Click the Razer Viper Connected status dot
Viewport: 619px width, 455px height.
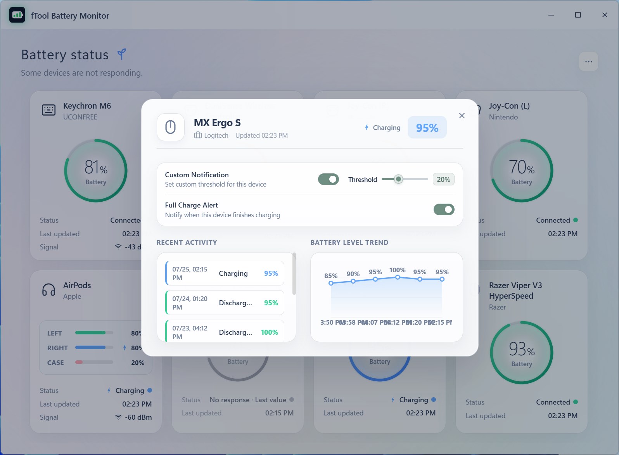coord(576,402)
